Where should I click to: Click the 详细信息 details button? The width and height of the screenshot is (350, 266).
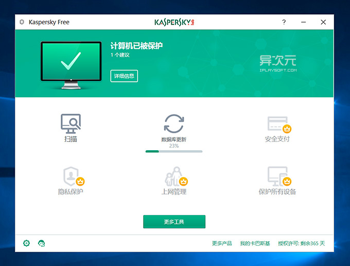(124, 76)
